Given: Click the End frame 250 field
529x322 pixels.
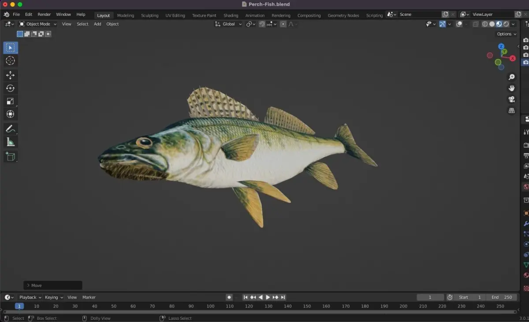Looking at the screenshot, I should click(x=502, y=297).
